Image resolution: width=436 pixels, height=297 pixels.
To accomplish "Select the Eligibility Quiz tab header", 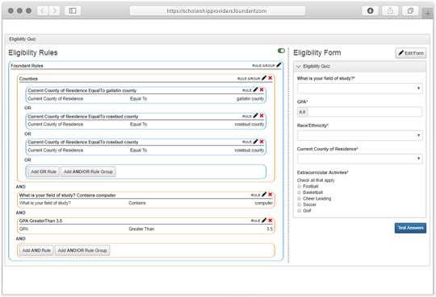I will [23, 39].
